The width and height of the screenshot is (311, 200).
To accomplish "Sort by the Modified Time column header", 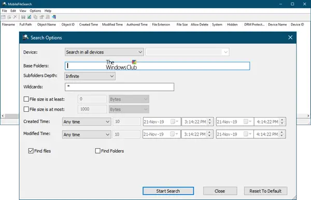I will [x=112, y=24].
